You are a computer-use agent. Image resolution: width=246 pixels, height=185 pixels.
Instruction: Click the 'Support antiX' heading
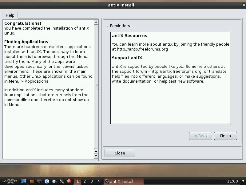pos(127,58)
